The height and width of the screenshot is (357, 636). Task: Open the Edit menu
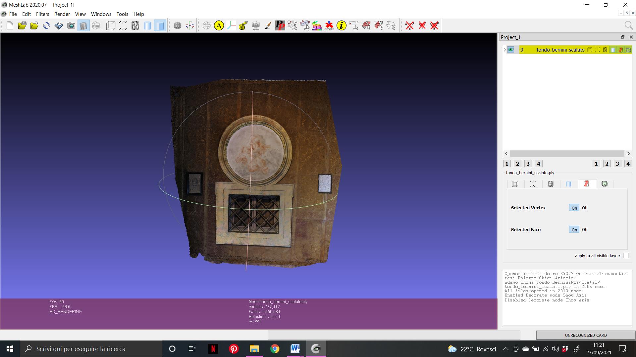pos(26,14)
